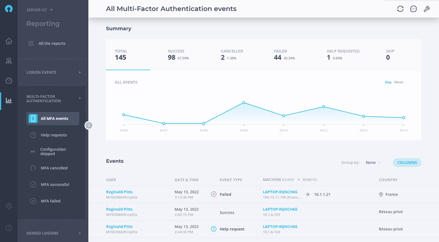Viewport: 439px width, 242px height.
Task: Switch chart view to Day
Action: 388,82
